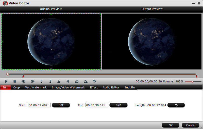The image size is (203, 129).
Task: Open the Audio Editor tab
Action: coord(111,88)
